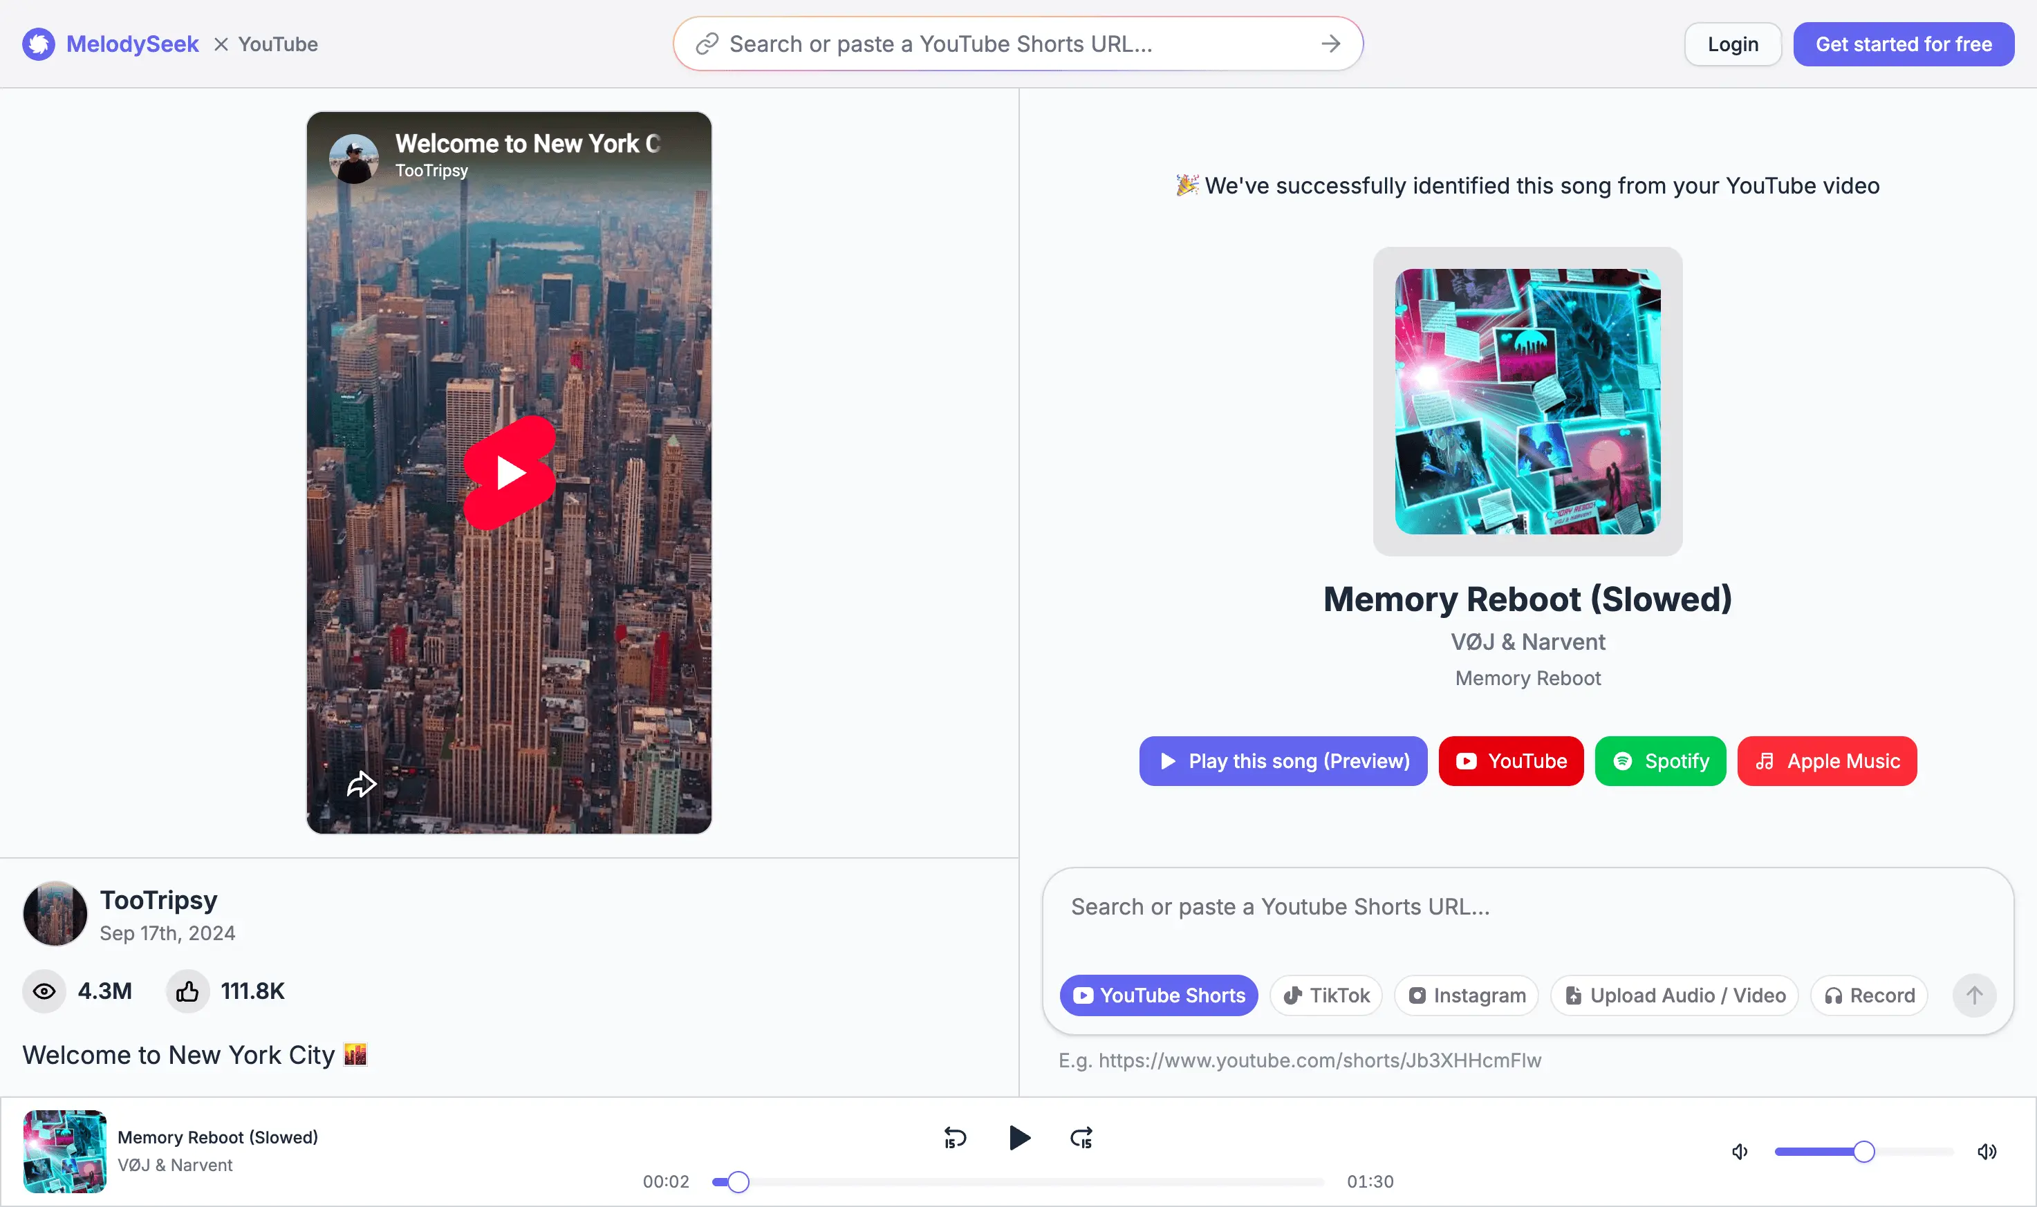Click the Sep 17th, 2024 date
Image resolution: width=2037 pixels, height=1207 pixels.
167,933
